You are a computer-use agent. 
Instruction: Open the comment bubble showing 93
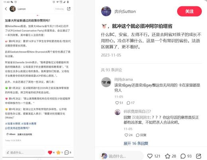tap(183, 156)
